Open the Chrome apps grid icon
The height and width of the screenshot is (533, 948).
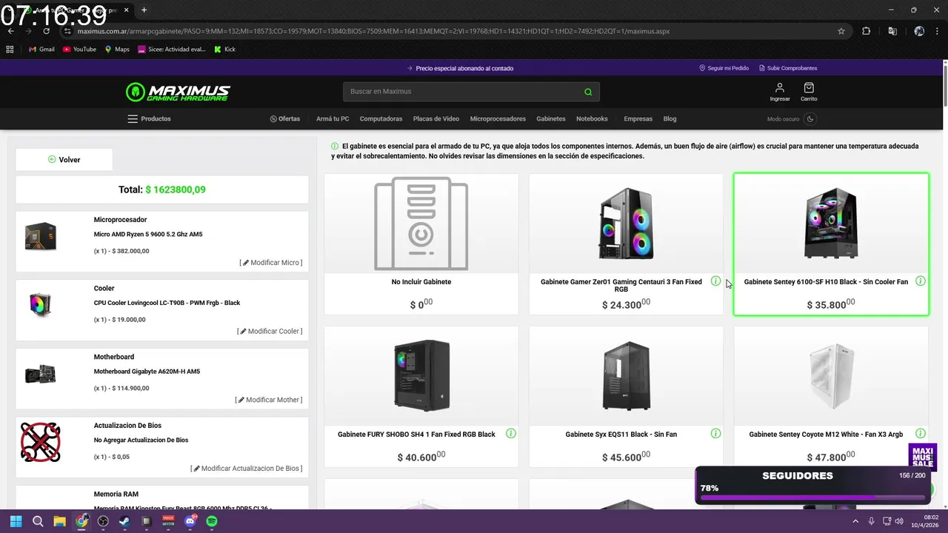[x=10, y=50]
